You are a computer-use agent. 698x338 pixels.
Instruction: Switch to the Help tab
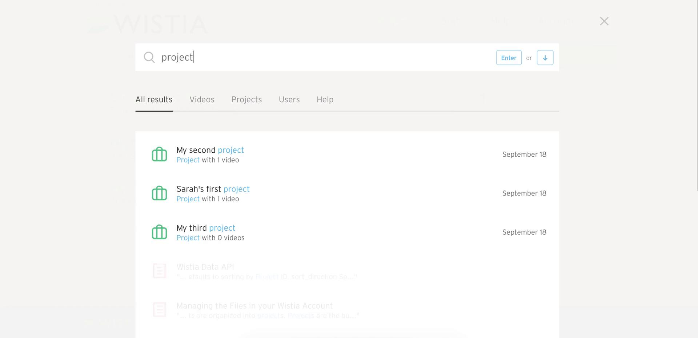(x=325, y=100)
